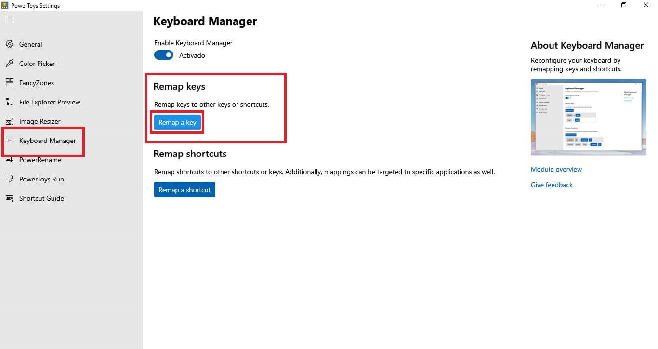Click the General gear icon
658x349 pixels.
10,44
